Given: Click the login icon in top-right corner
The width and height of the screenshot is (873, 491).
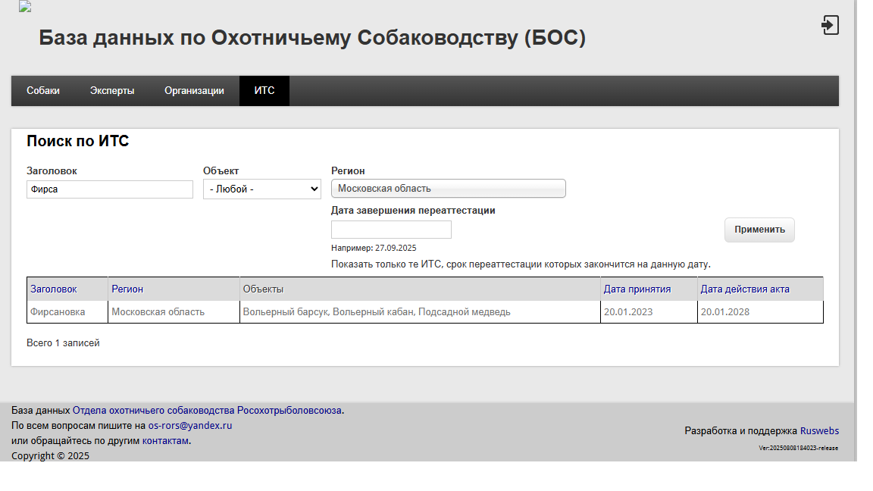Looking at the screenshot, I should pos(830,25).
